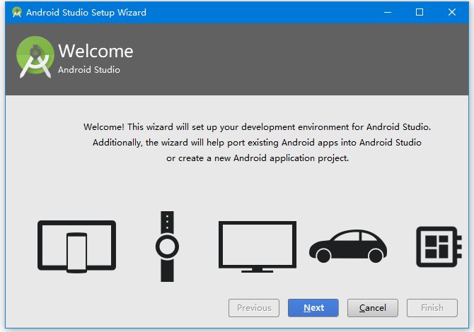Click the Android Things chip board icon
474x332 pixels.
pos(437,247)
